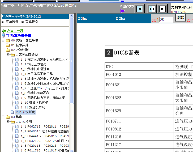The width and height of the screenshot is (193, 152).
Task: Click page icon of 1_11 发动机异响
Action: 17,107
